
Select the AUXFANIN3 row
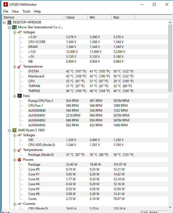(98, 125)
